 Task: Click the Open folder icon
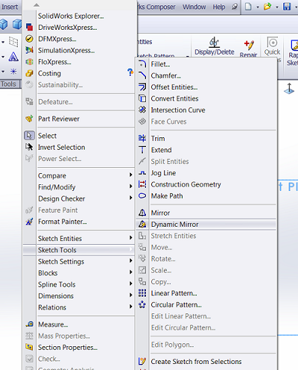click(x=267, y=7)
